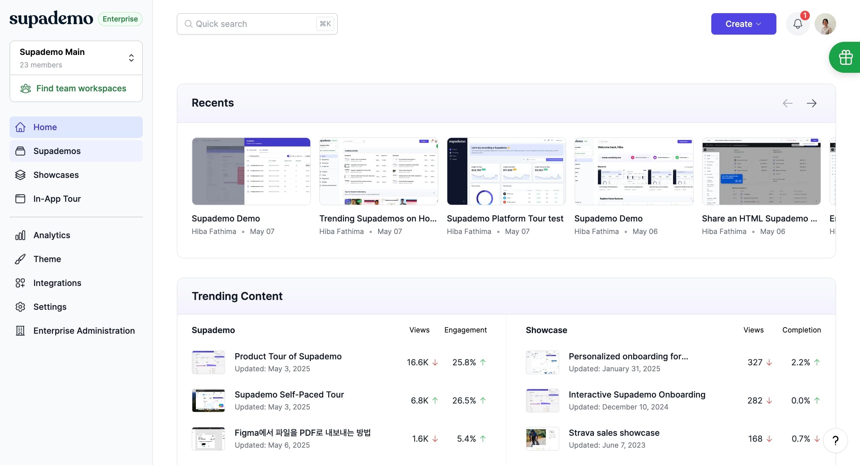
Task: Open Supademo Self-Paced Tour link
Action: pyautogui.click(x=289, y=395)
